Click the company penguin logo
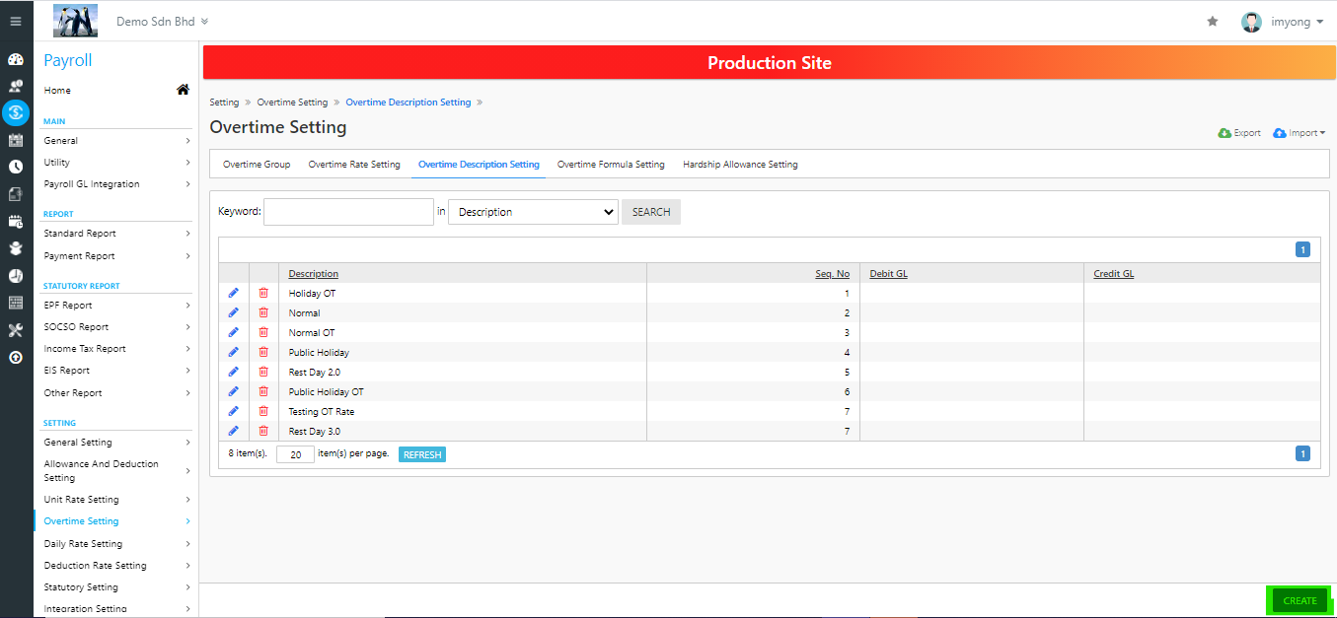1337x618 pixels. point(75,21)
